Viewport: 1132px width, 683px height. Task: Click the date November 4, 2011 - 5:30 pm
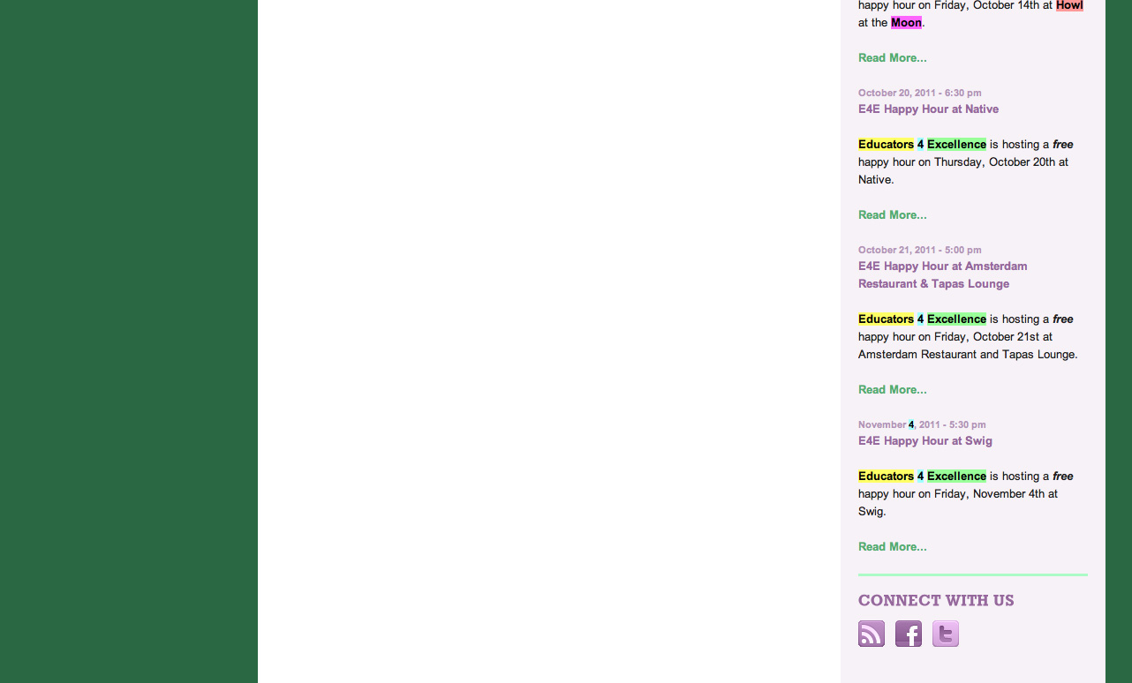[922, 424]
